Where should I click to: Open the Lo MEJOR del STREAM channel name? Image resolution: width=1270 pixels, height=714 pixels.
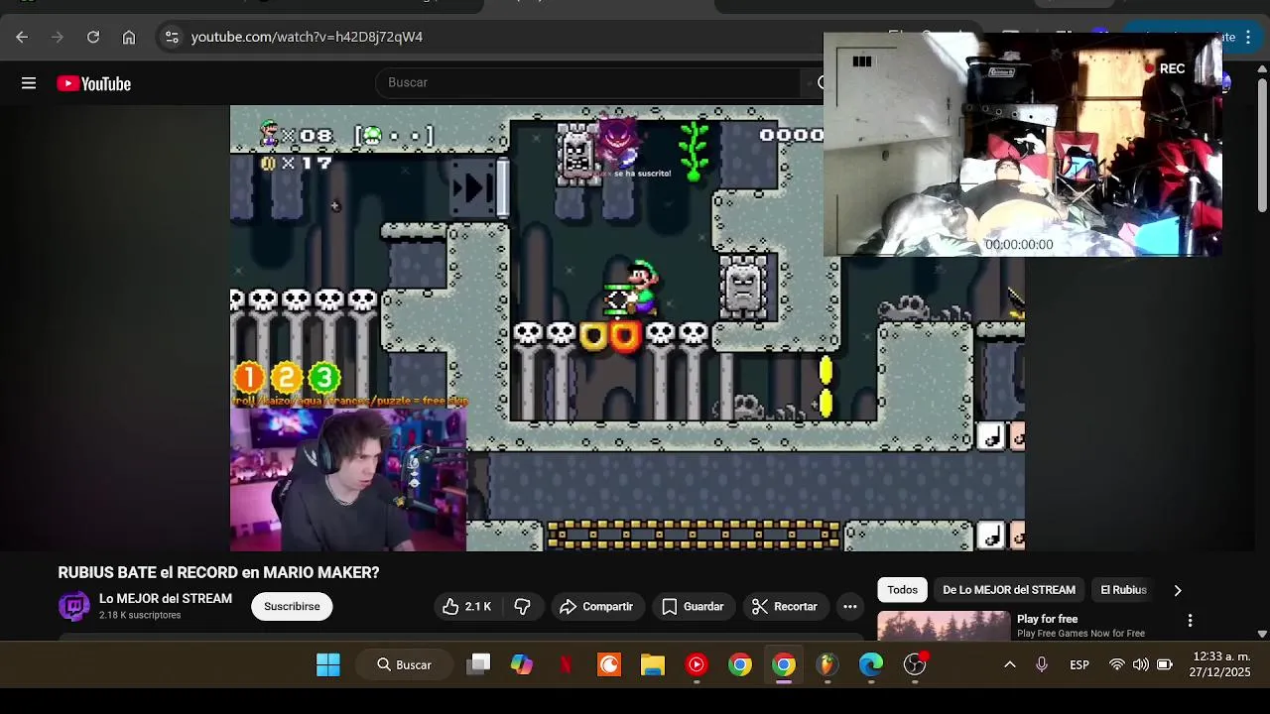166,599
